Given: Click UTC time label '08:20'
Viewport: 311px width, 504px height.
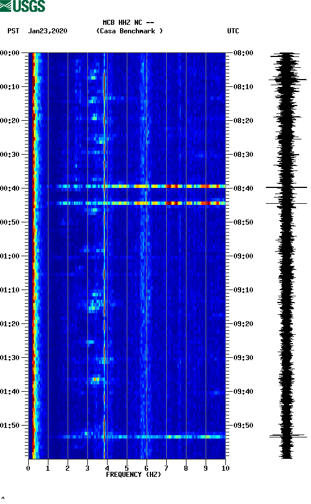Looking at the screenshot, I should pyautogui.click(x=243, y=121).
